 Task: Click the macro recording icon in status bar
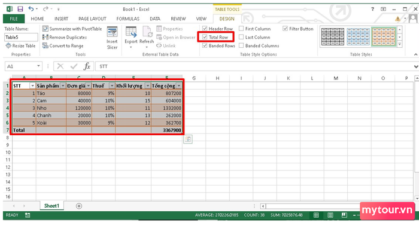(28, 215)
